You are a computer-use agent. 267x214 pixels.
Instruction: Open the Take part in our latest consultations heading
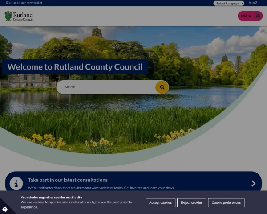coord(68,180)
